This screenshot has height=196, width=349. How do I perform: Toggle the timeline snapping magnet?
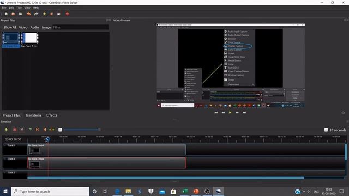pyautogui.click(x=15, y=130)
